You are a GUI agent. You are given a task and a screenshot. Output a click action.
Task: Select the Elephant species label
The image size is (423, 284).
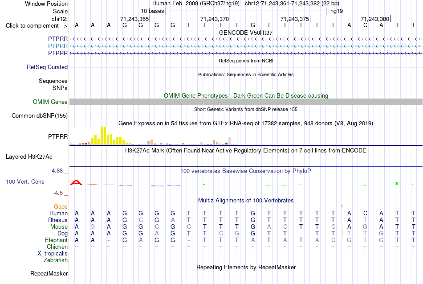56,240
